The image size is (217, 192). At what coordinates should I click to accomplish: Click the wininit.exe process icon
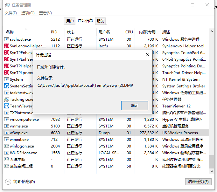click(6, 139)
